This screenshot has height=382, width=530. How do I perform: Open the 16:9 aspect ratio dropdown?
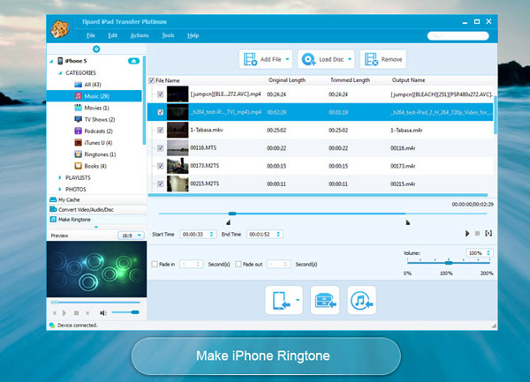[x=131, y=236]
